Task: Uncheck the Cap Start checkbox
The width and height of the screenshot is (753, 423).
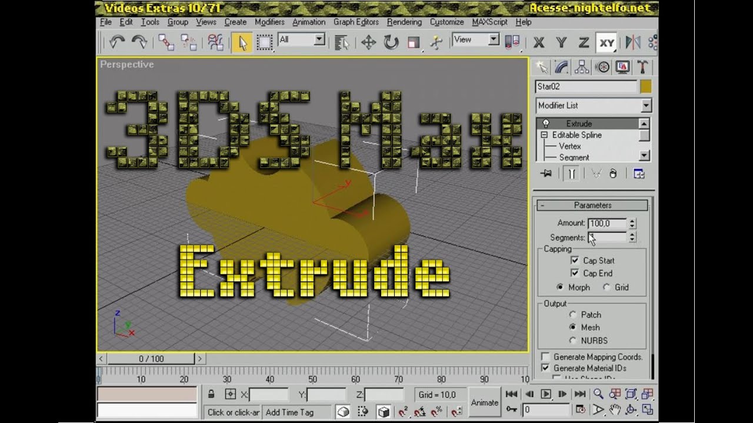Action: (x=575, y=260)
